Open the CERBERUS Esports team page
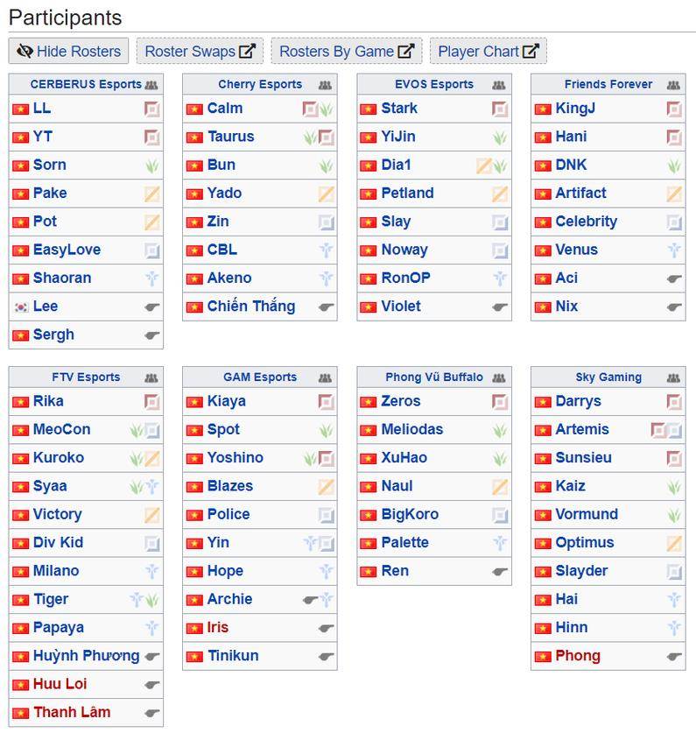Image resolution: width=696 pixels, height=733 pixels. pyautogui.click(x=85, y=85)
